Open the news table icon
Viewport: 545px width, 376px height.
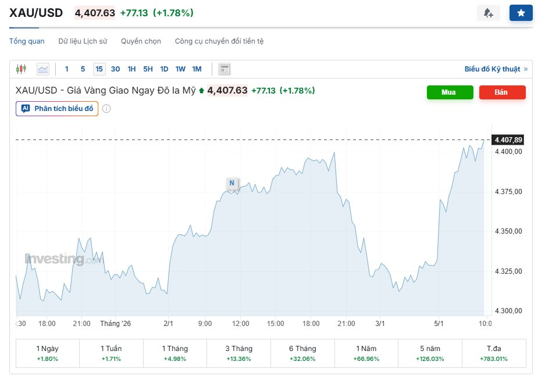[x=225, y=69]
